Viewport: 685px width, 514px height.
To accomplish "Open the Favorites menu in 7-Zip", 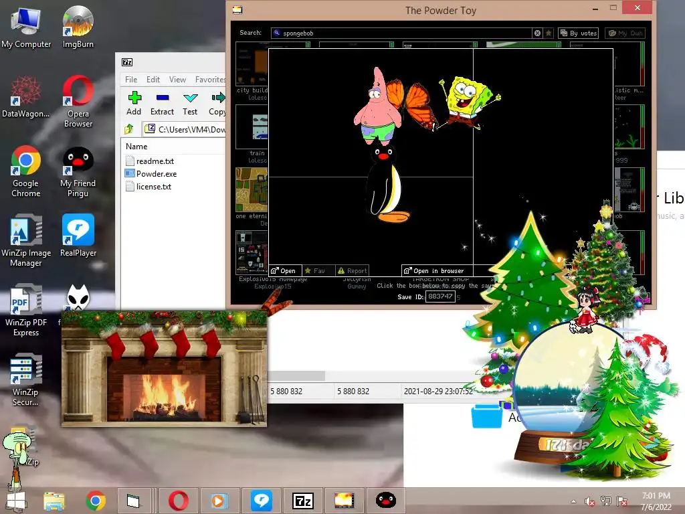I will [x=210, y=80].
